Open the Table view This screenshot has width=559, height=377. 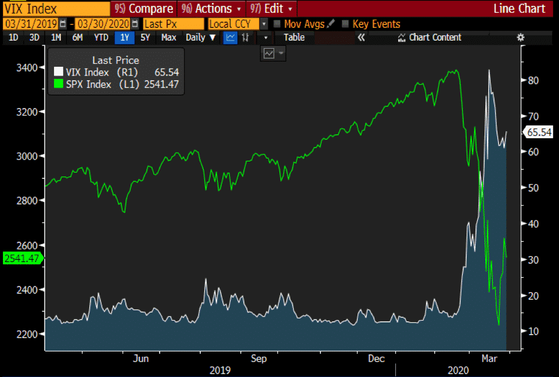pyautogui.click(x=294, y=37)
